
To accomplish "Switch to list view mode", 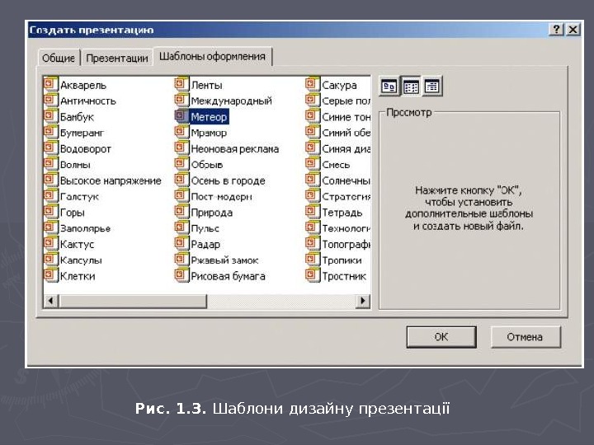I will (411, 87).
